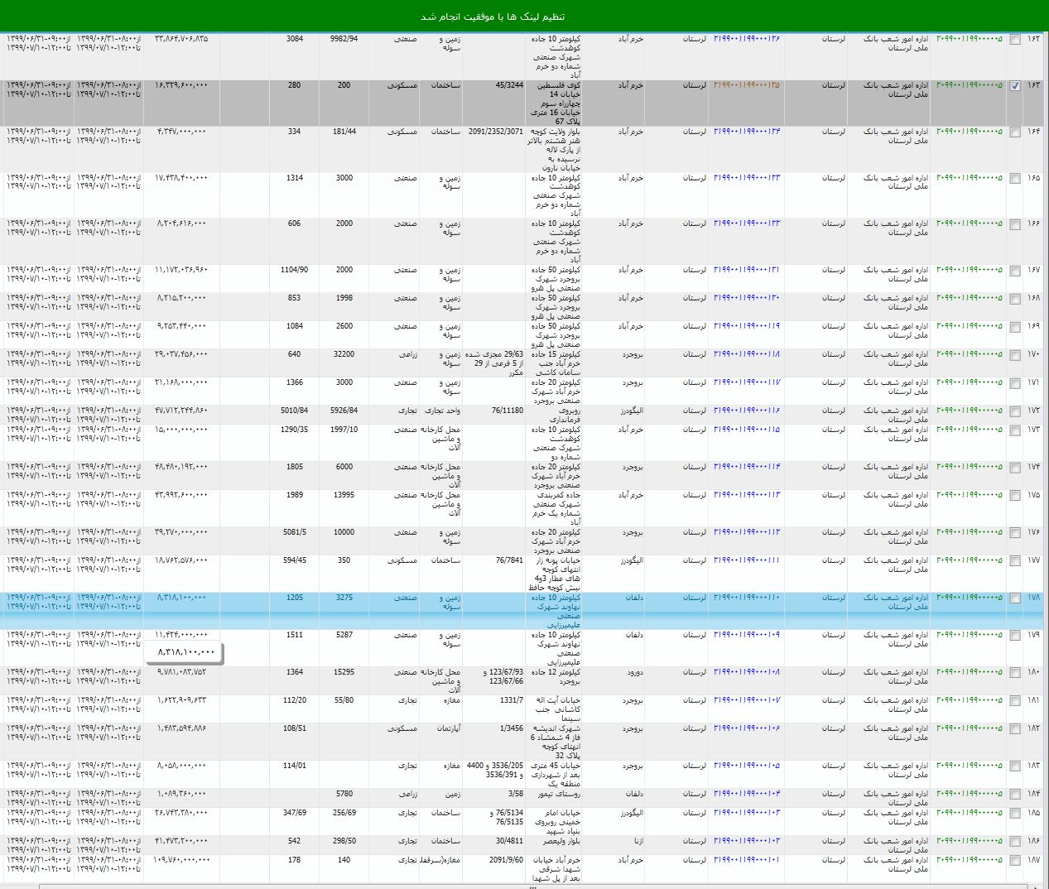Open the blue link ending in ۱۰۶
1049x889 pixels.
[746, 728]
